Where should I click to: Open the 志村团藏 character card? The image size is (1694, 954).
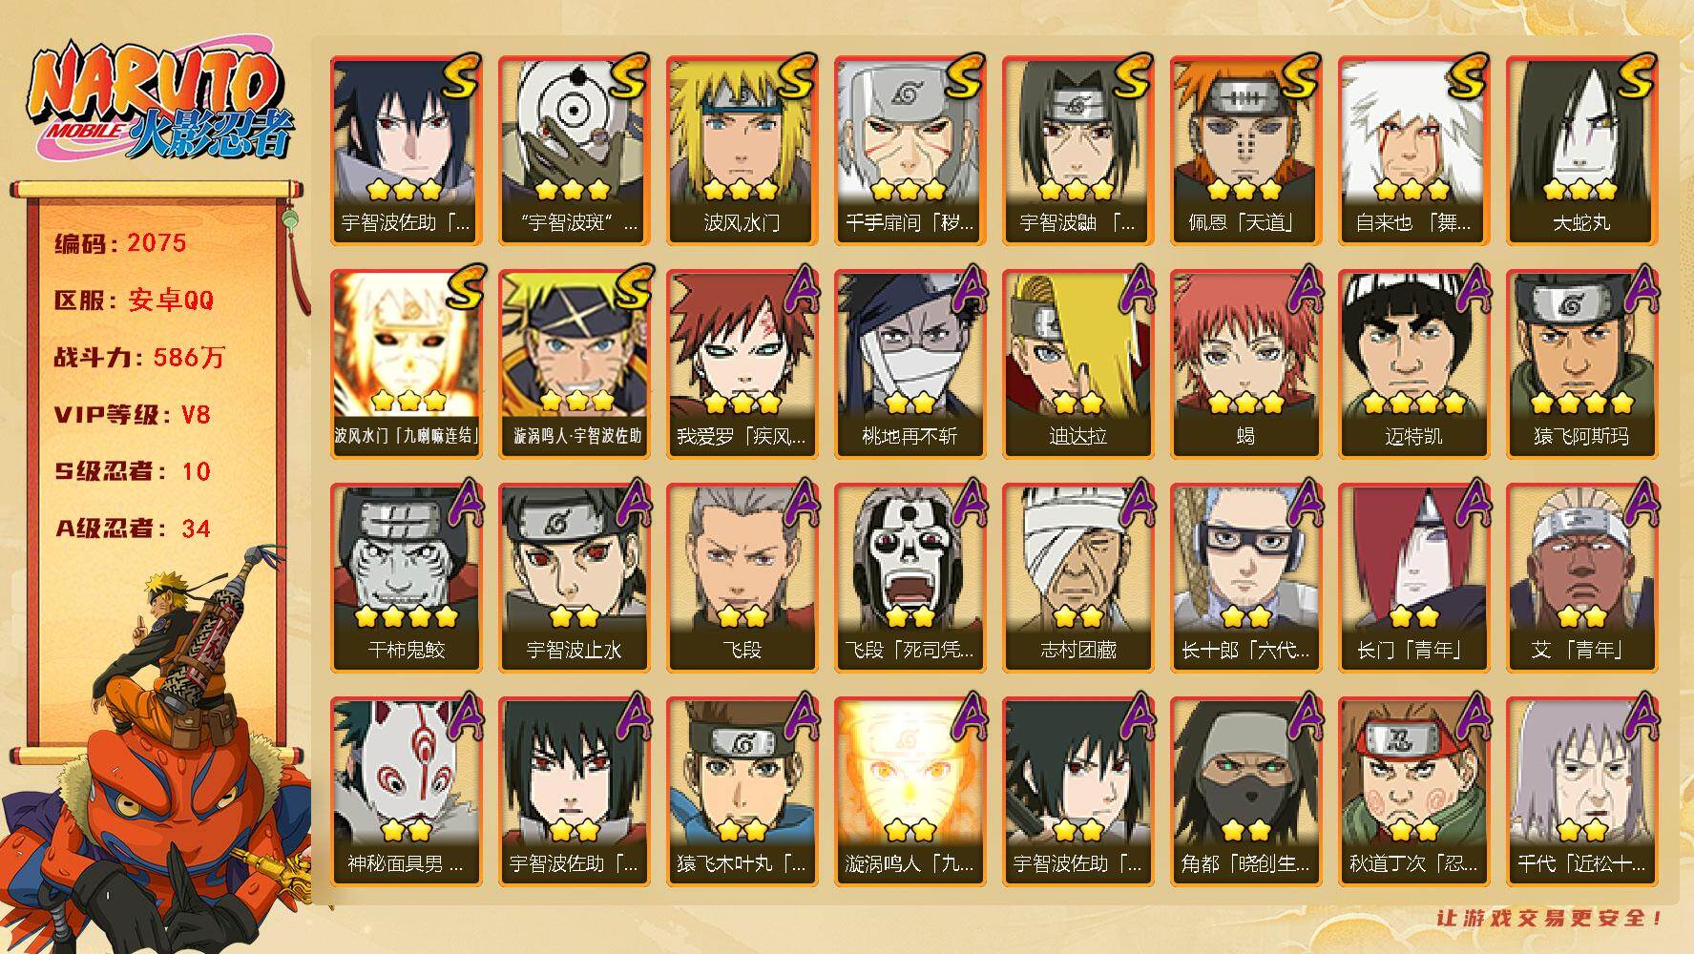click(x=1077, y=577)
